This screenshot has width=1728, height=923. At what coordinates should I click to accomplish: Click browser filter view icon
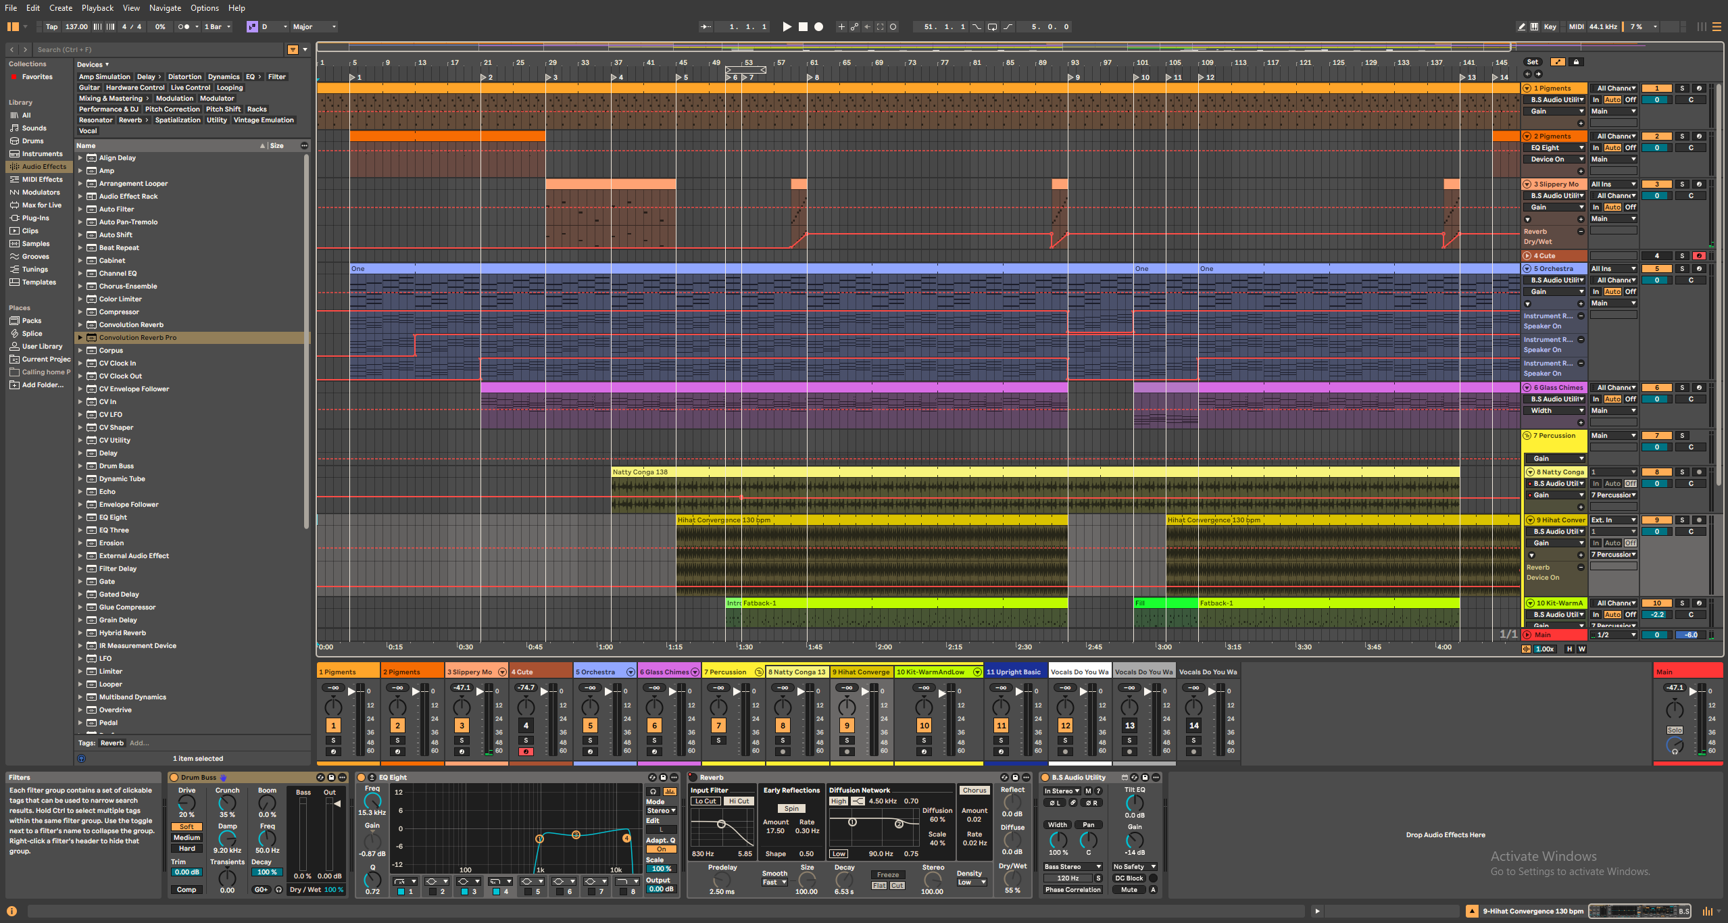point(293,49)
